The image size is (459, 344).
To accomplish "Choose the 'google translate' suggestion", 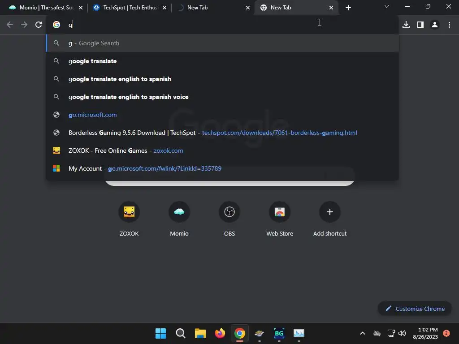I will [222, 61].
